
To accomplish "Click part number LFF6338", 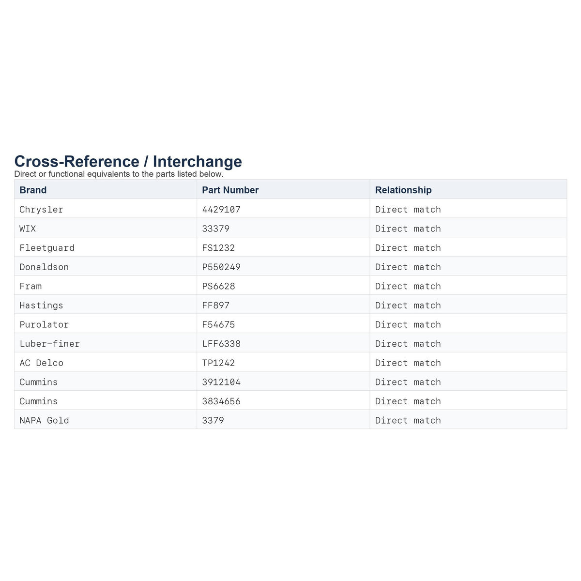I will (221, 344).
